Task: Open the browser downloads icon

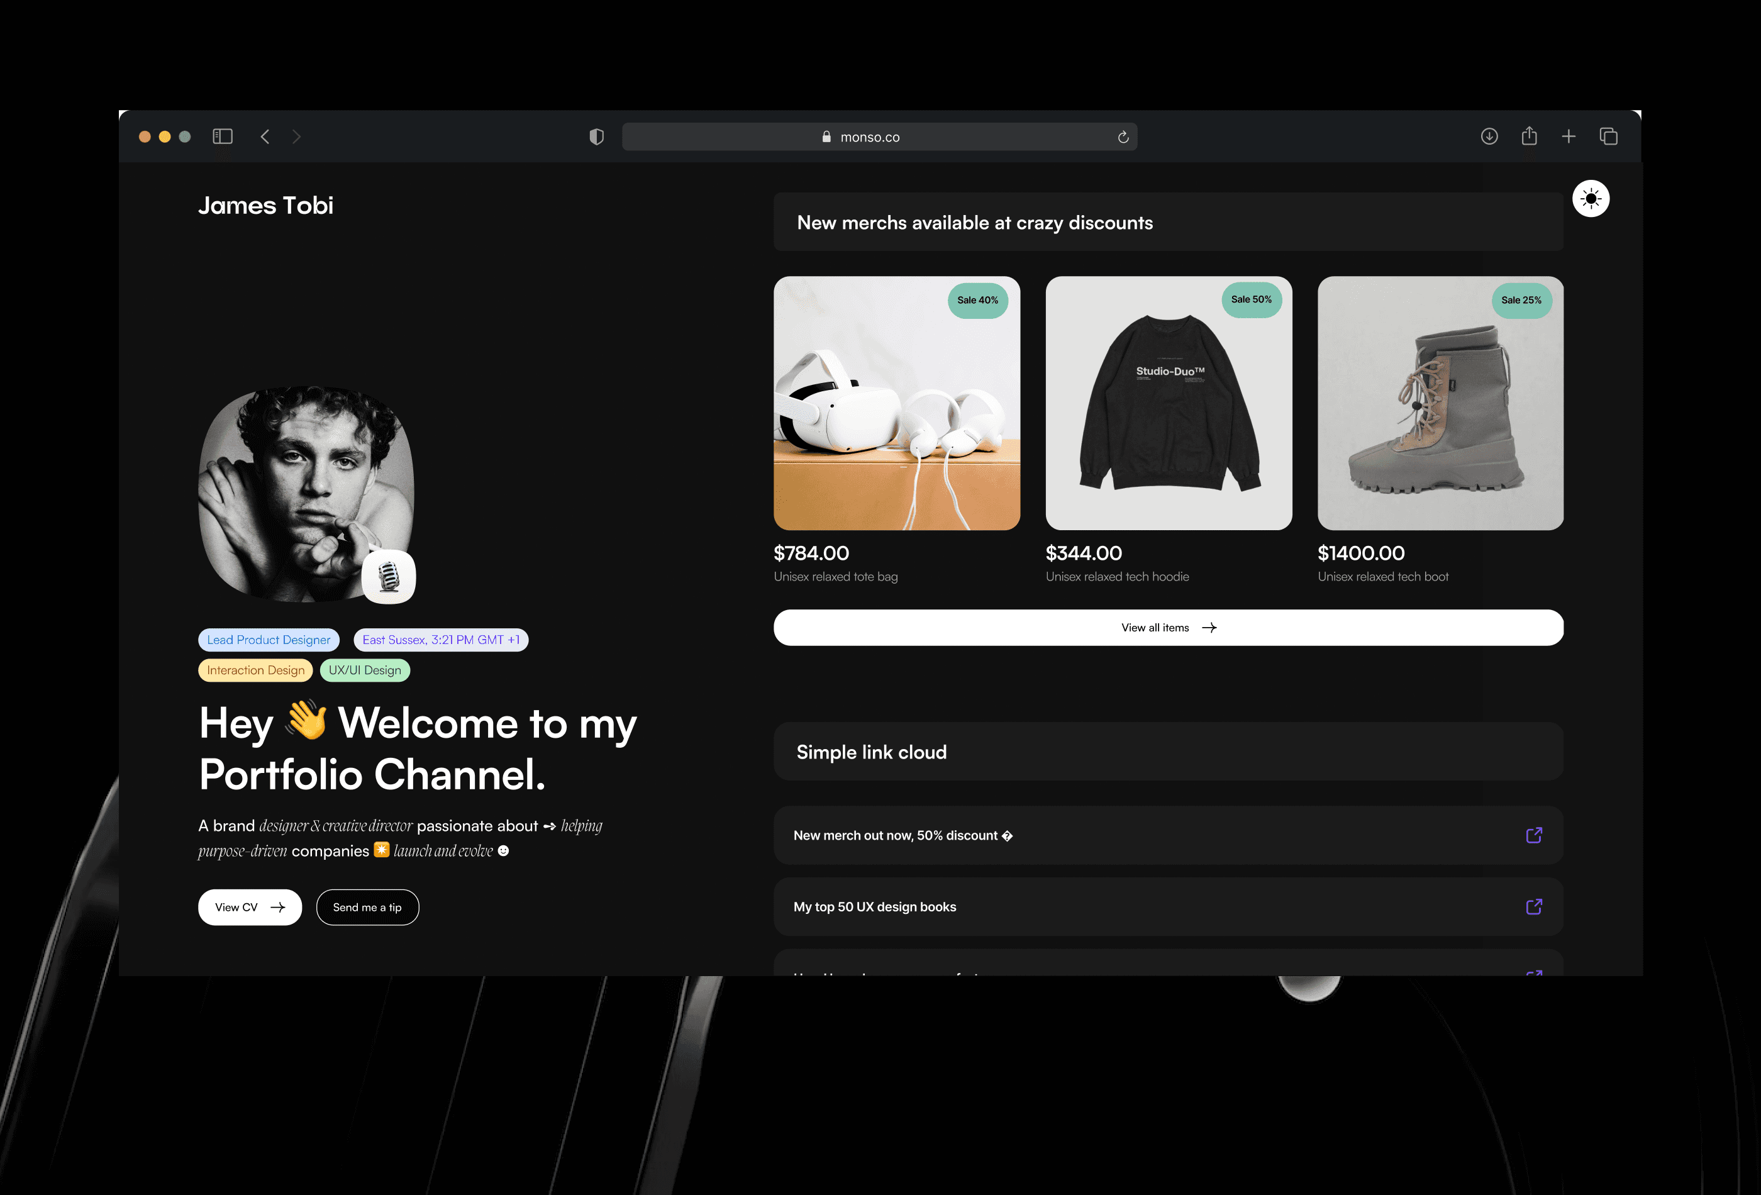Action: [1489, 136]
